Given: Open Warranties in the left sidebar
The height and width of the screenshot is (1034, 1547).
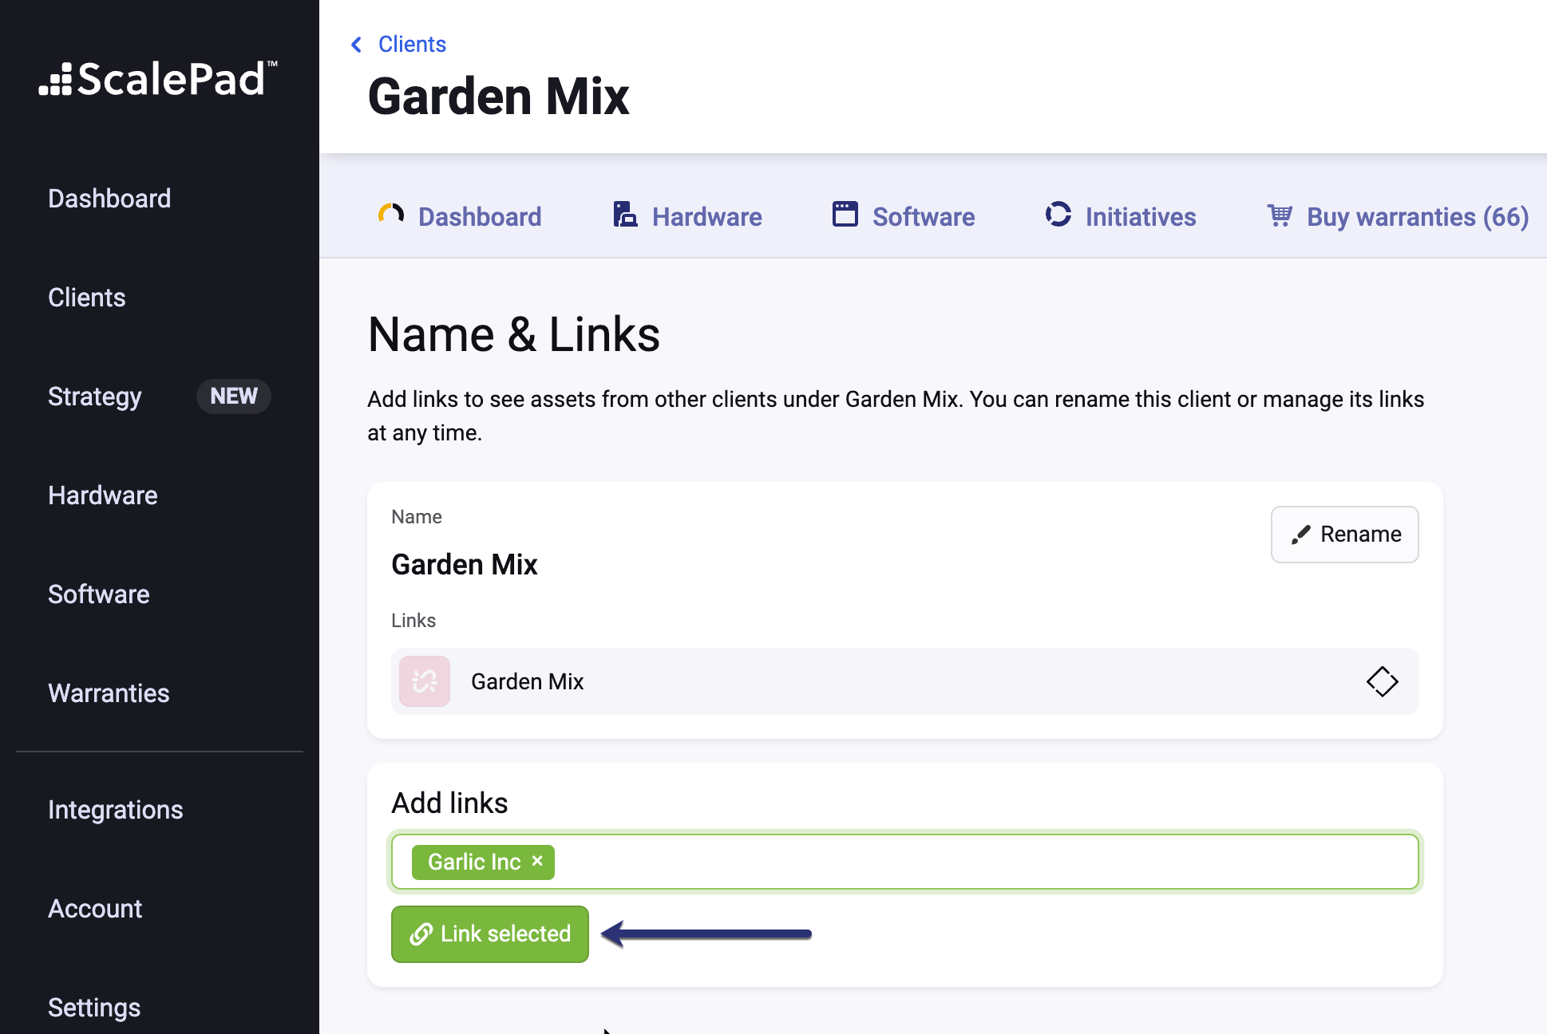Looking at the screenshot, I should [109, 693].
